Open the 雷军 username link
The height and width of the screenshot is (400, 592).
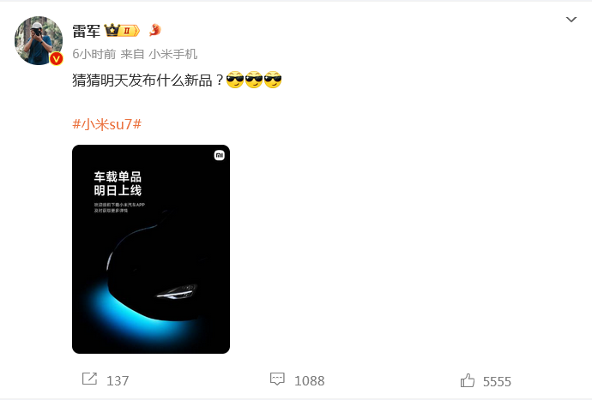point(86,31)
